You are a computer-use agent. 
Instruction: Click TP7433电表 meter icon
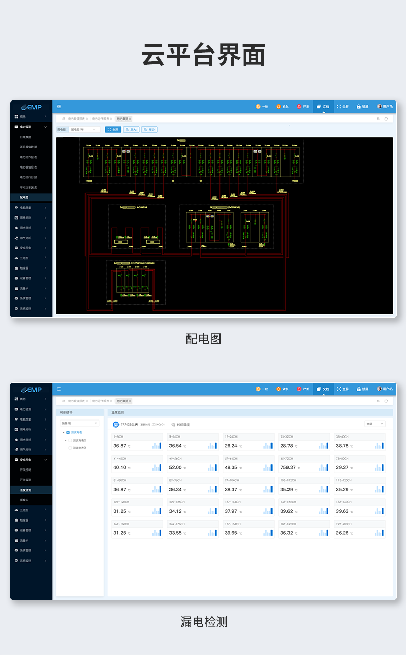[x=116, y=424]
